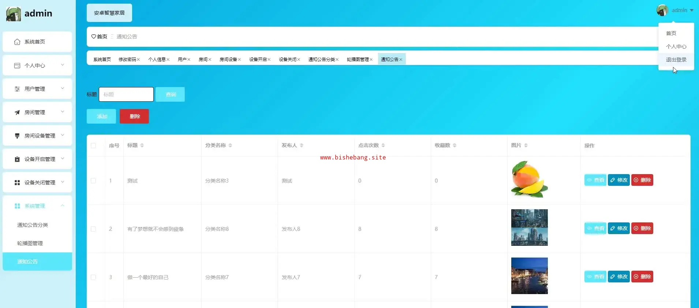Click the admin avatar in the top-right corner

coord(662,10)
